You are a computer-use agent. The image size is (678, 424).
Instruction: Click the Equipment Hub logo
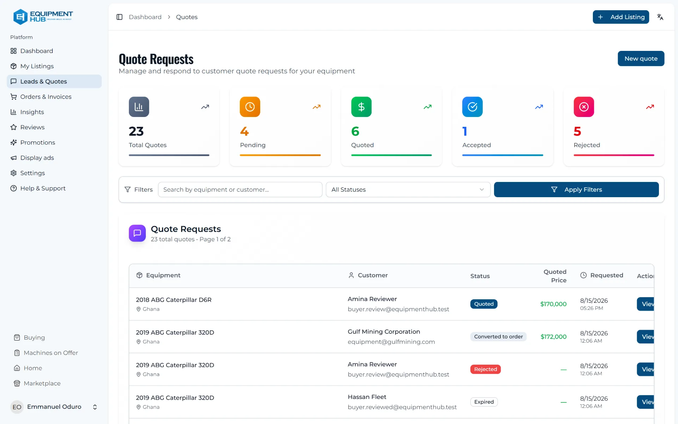[x=43, y=17]
